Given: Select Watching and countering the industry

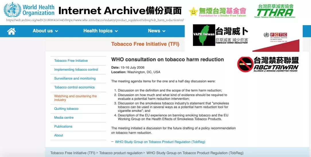Looking at the screenshot, I should click(75, 98).
